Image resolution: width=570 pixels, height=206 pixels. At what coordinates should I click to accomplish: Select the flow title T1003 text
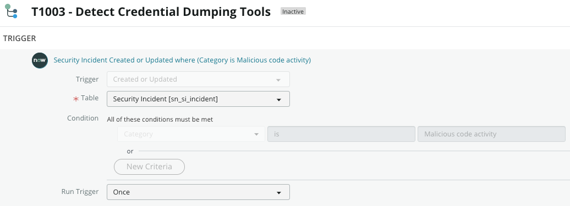[x=151, y=12]
